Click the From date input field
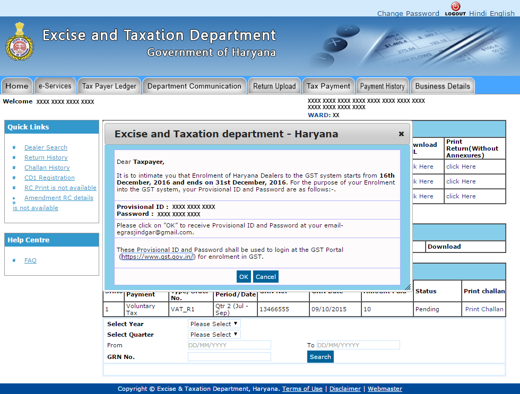This screenshot has width=520, height=394. [229, 345]
